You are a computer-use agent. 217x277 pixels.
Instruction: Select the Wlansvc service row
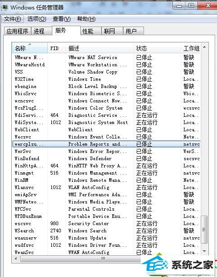106,187
